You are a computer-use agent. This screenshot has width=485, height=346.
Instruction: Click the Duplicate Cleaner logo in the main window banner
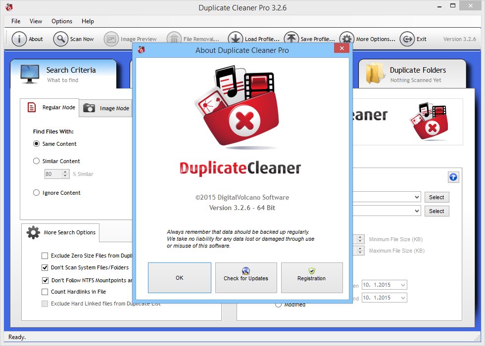429,121
